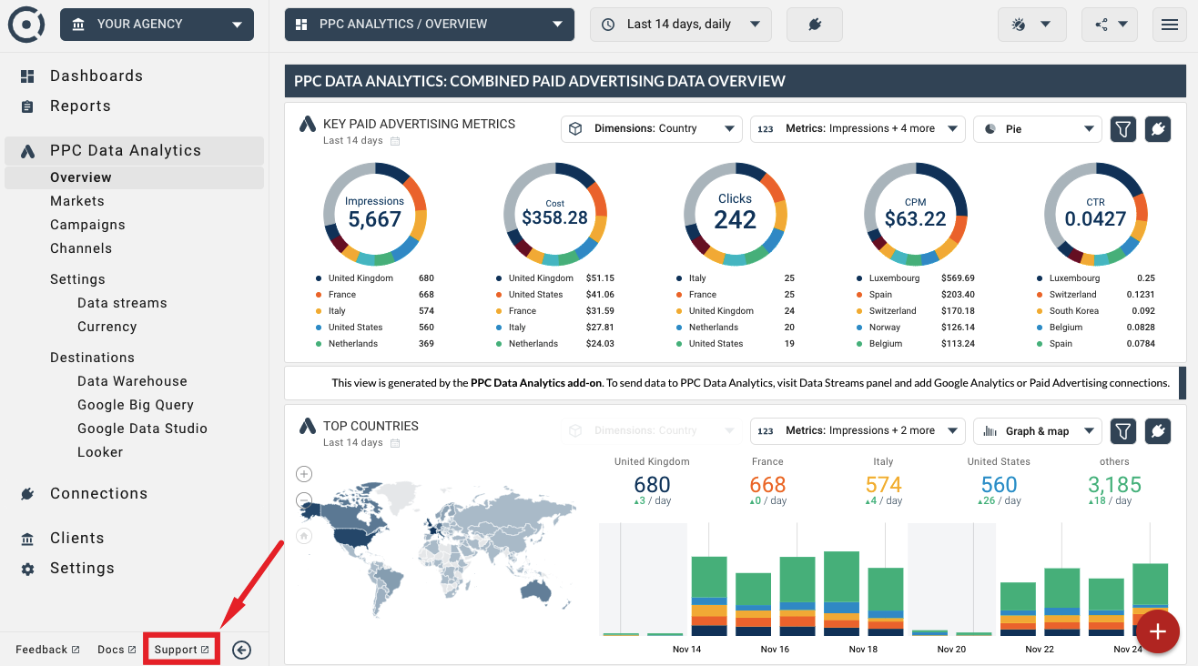The width and height of the screenshot is (1198, 666).
Task: Open Dimensions: Country dropdown in Key Metrics
Action: 652,129
